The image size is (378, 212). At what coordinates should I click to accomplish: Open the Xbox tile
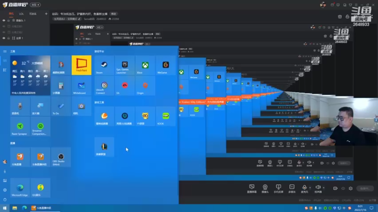pyautogui.click(x=145, y=65)
